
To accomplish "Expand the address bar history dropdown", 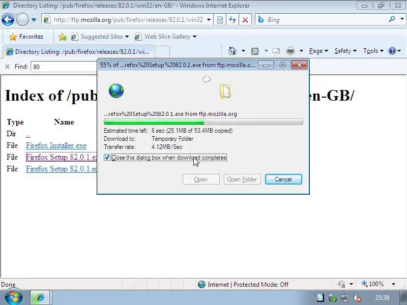I will pyautogui.click(x=209, y=20).
